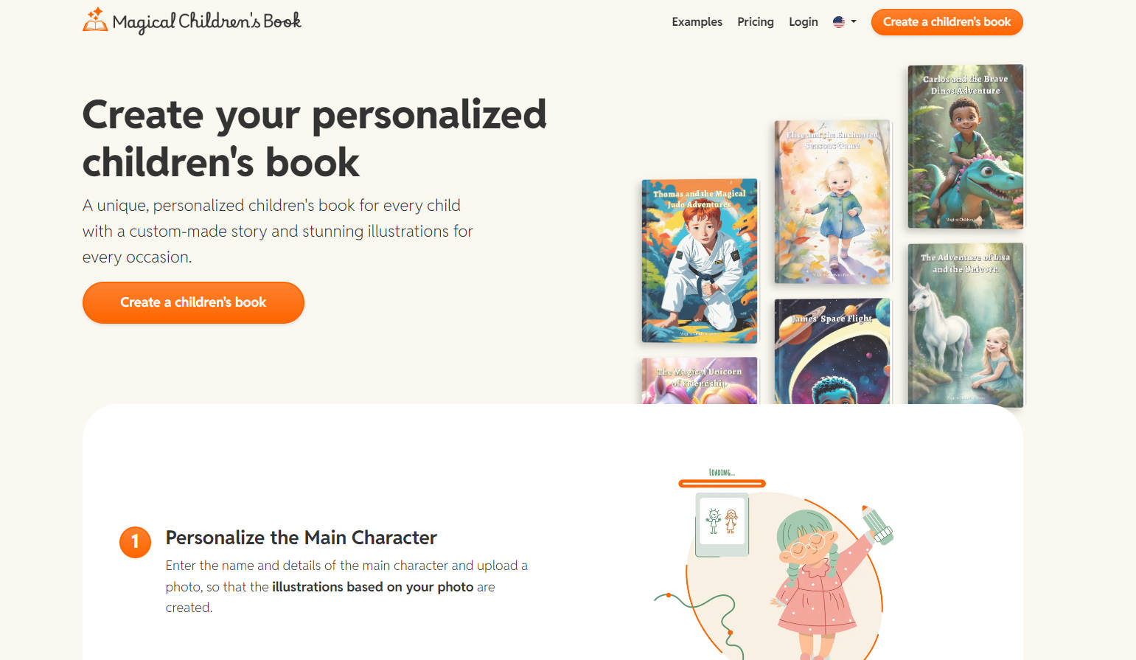
Task: Click the Login link
Action: [x=803, y=22]
